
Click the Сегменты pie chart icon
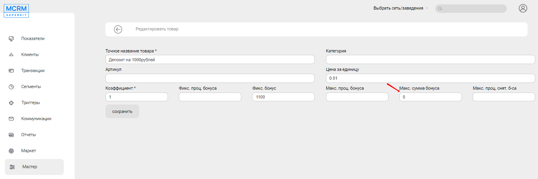[11, 87]
